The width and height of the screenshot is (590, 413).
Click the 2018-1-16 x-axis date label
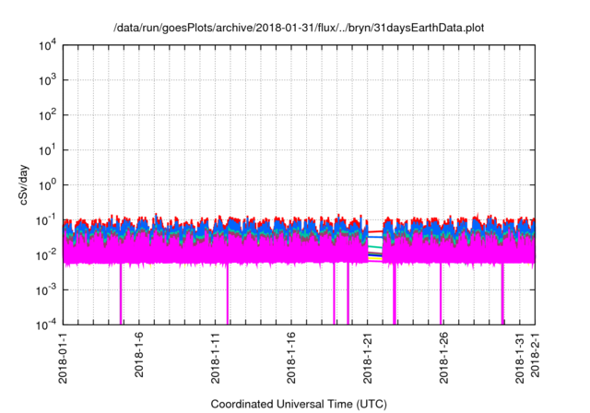pyautogui.click(x=291, y=358)
